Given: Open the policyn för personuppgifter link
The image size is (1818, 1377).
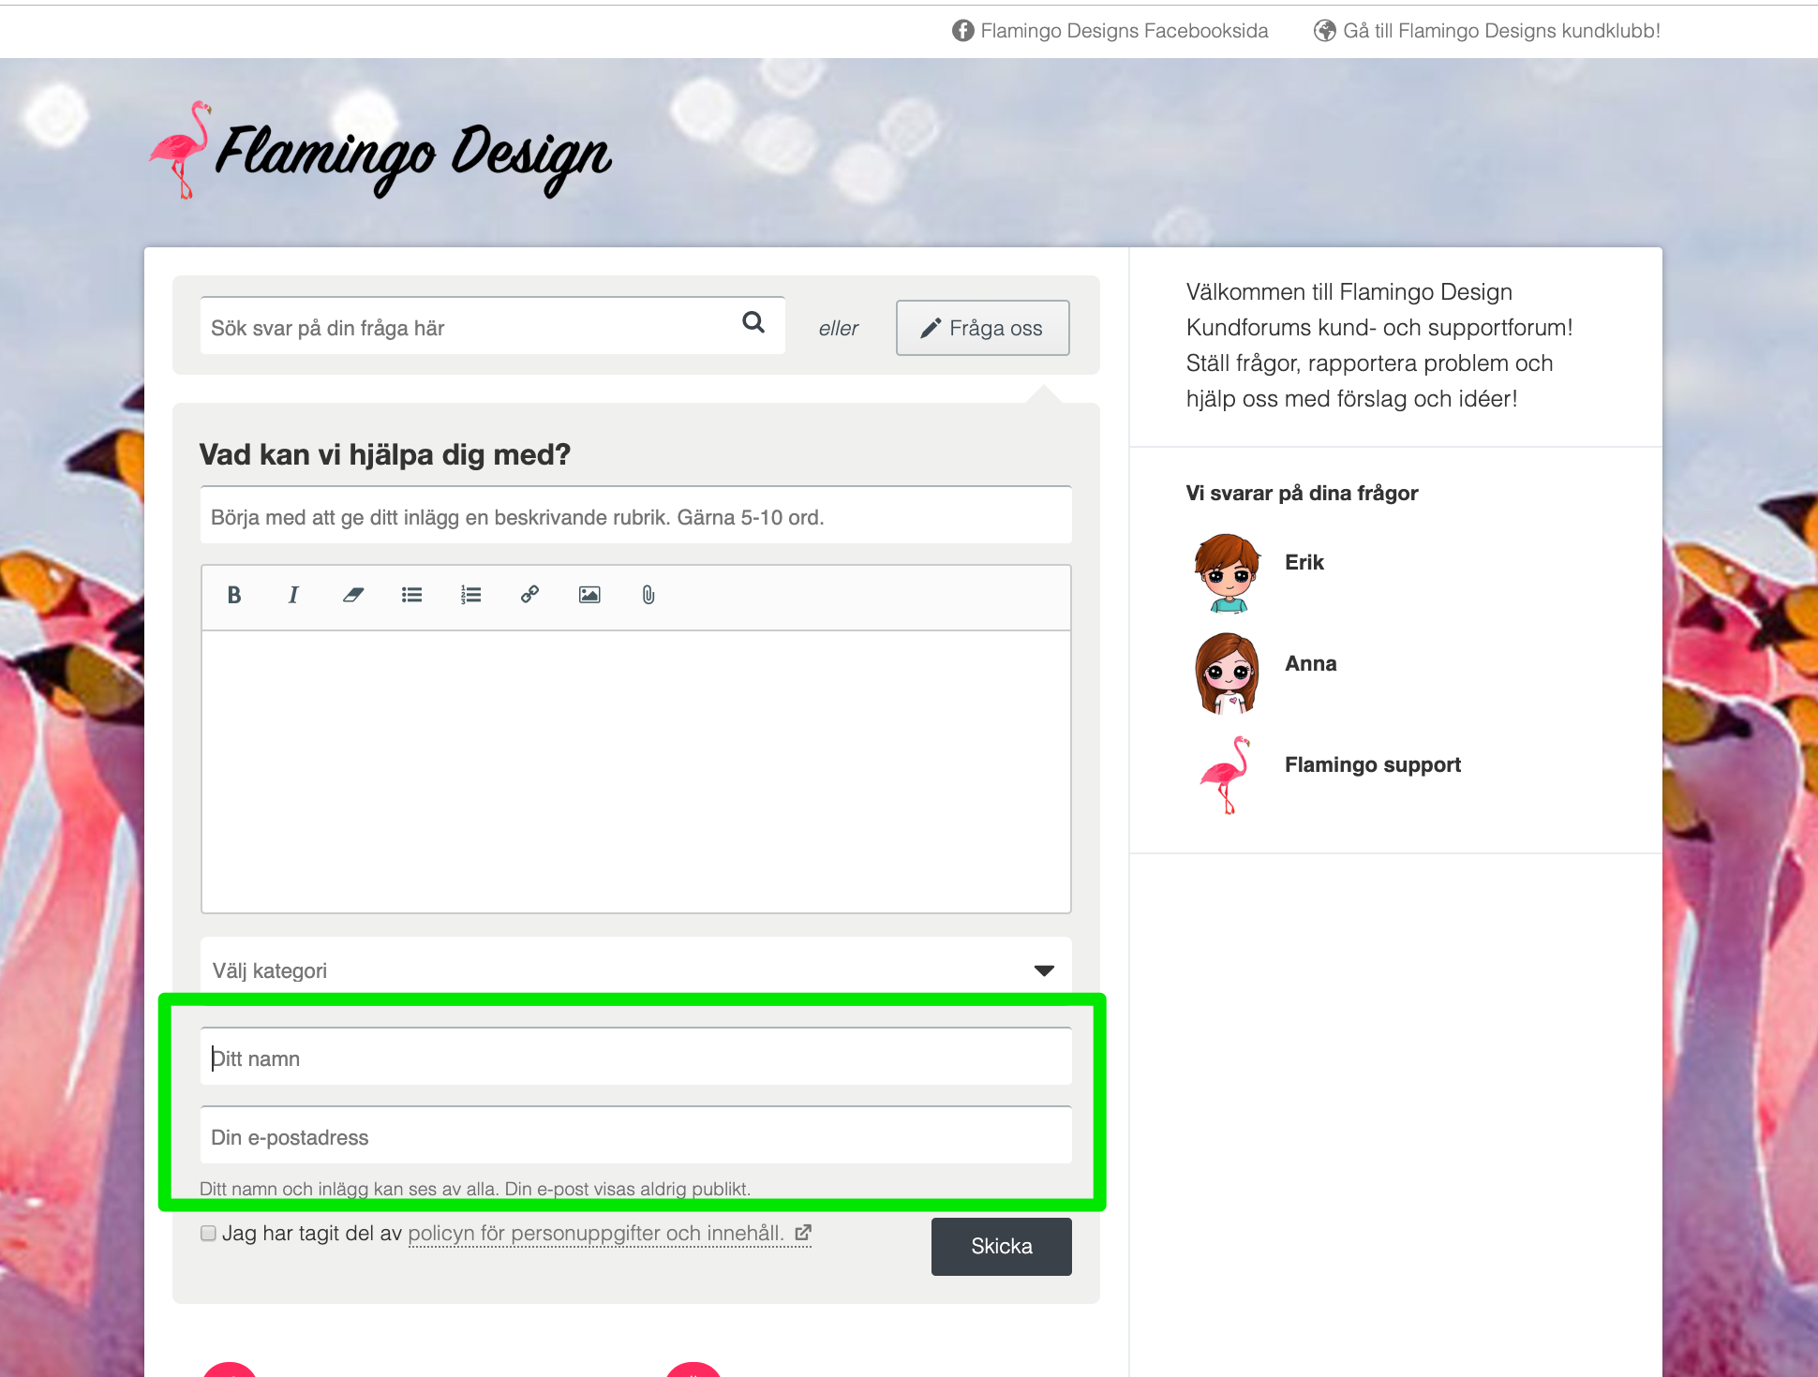Looking at the screenshot, I should point(596,1233).
